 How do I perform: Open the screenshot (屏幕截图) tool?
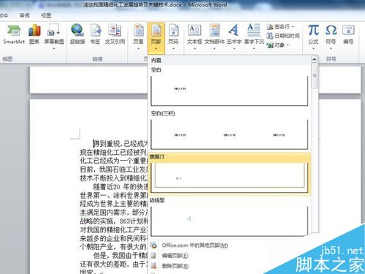(x=54, y=34)
